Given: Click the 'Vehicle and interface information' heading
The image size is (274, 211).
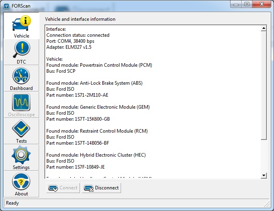Looking at the screenshot, I should 80,19.
